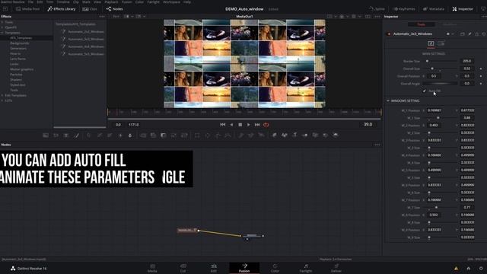The image size is (487, 274).
Task: Add a Camera 3D node from the toolbar
Action: tap(315, 135)
